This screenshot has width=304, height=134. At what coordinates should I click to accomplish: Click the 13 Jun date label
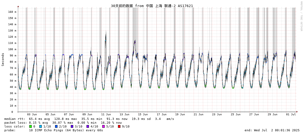coord(124,114)
